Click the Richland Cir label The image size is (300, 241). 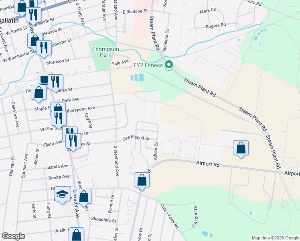166,40
